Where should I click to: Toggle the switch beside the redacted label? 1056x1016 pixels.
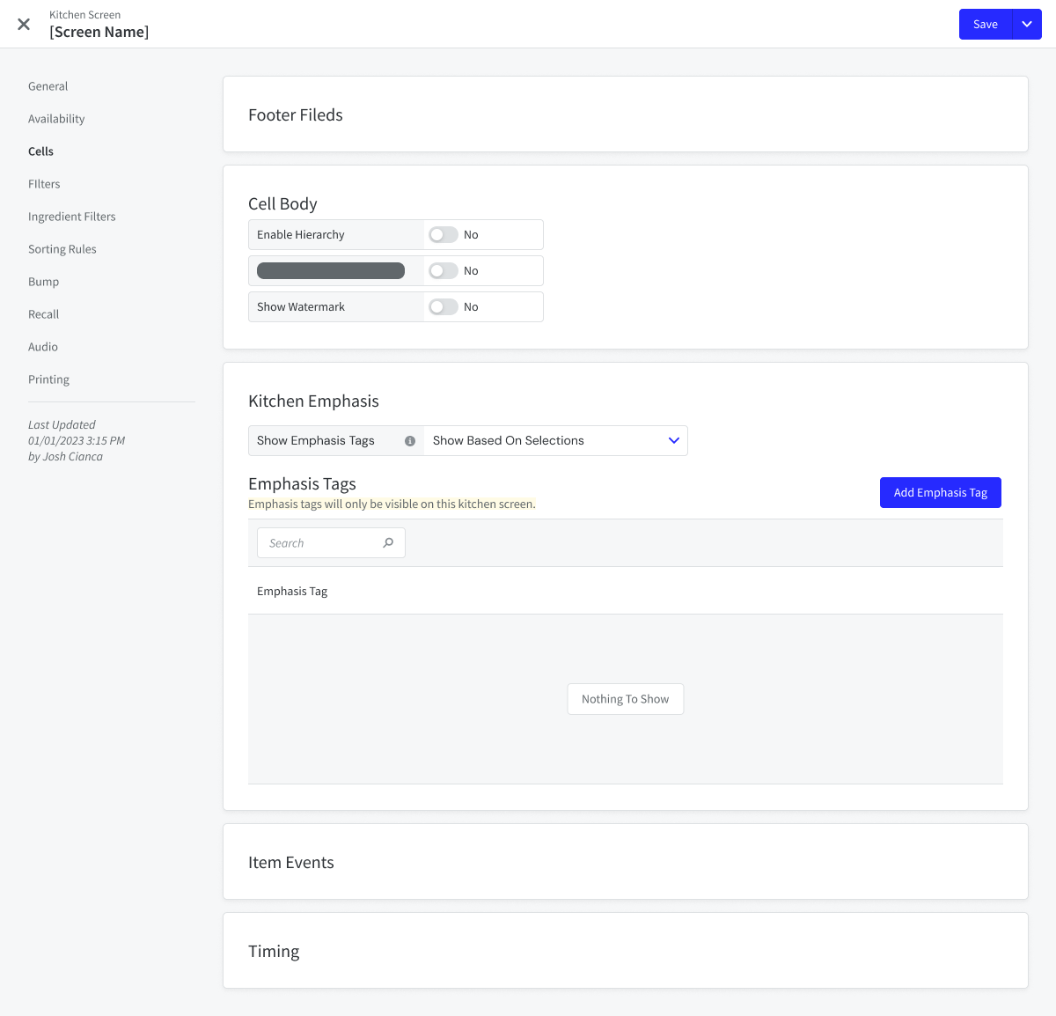click(x=444, y=271)
